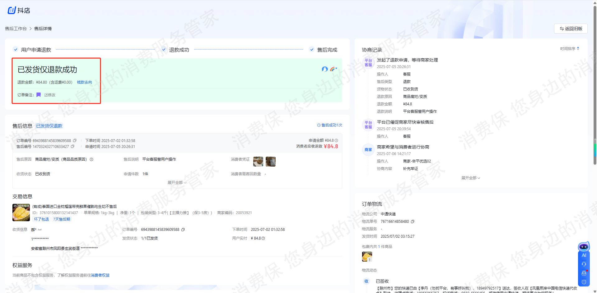Click the shield alert icon in floating bar
The image size is (597, 293).
(584, 282)
